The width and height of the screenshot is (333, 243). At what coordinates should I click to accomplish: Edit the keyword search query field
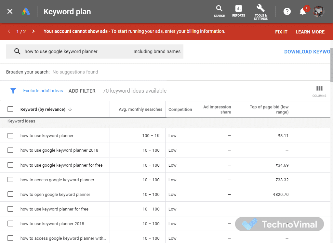61,51
